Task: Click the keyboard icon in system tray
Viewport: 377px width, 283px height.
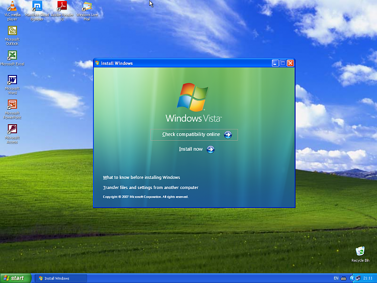Action: (344, 278)
